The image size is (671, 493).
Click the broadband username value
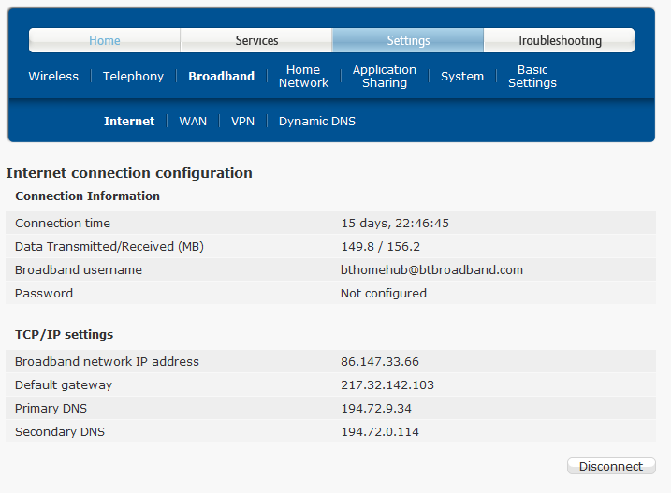(431, 270)
